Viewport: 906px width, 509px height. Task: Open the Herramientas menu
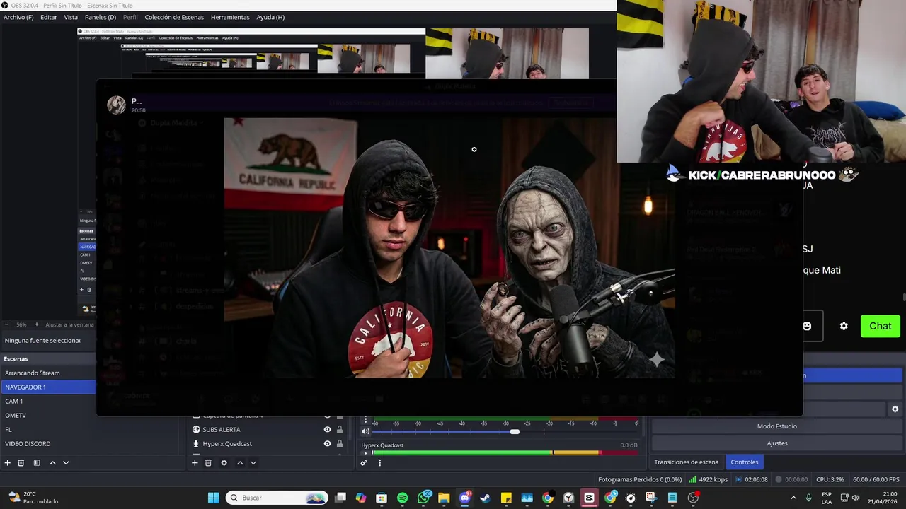point(230,17)
